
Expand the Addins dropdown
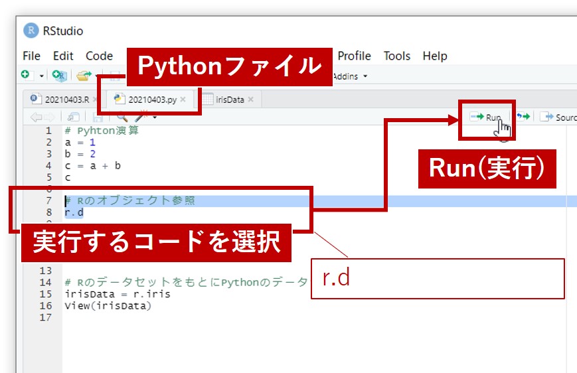pyautogui.click(x=349, y=76)
